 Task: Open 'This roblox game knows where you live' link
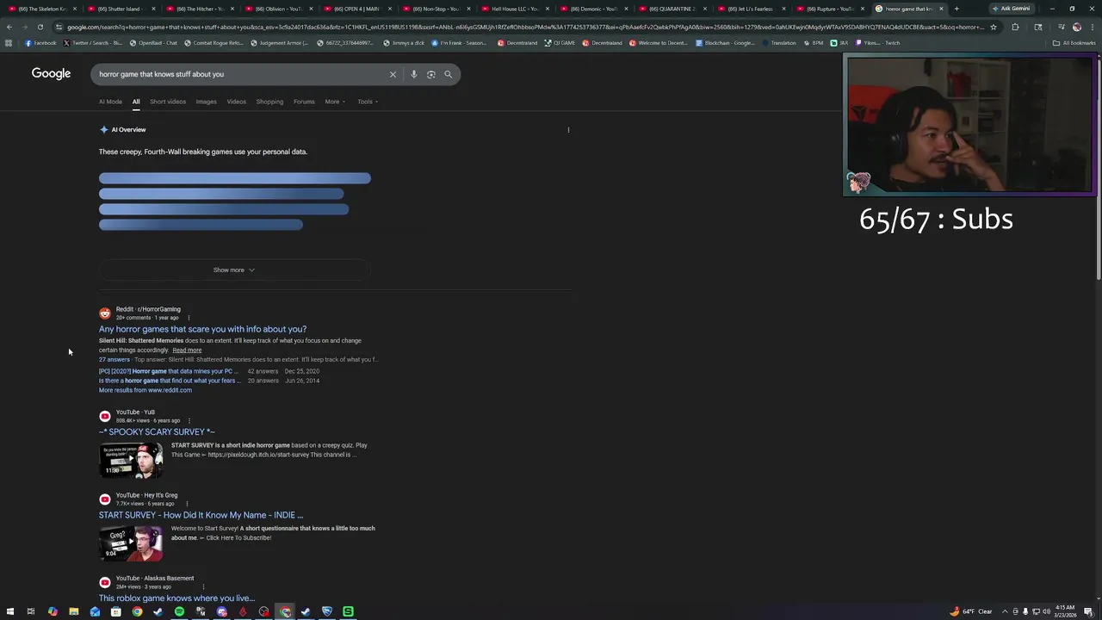pos(176,598)
